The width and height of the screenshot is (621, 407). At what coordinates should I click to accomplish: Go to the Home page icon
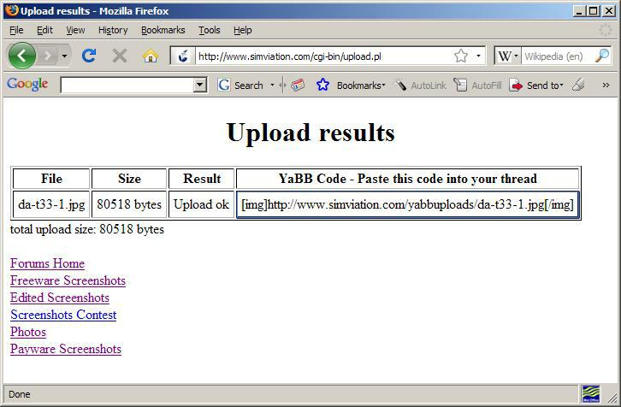tap(150, 56)
